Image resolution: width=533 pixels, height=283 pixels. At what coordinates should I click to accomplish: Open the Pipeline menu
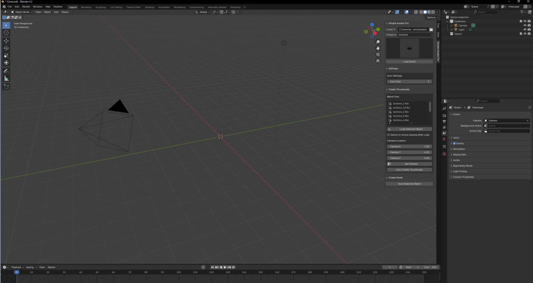(58, 7)
